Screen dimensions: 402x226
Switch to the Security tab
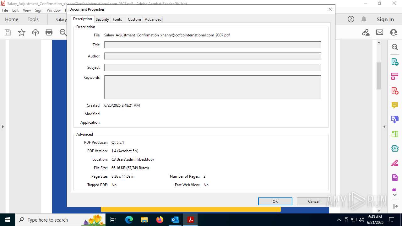102,19
